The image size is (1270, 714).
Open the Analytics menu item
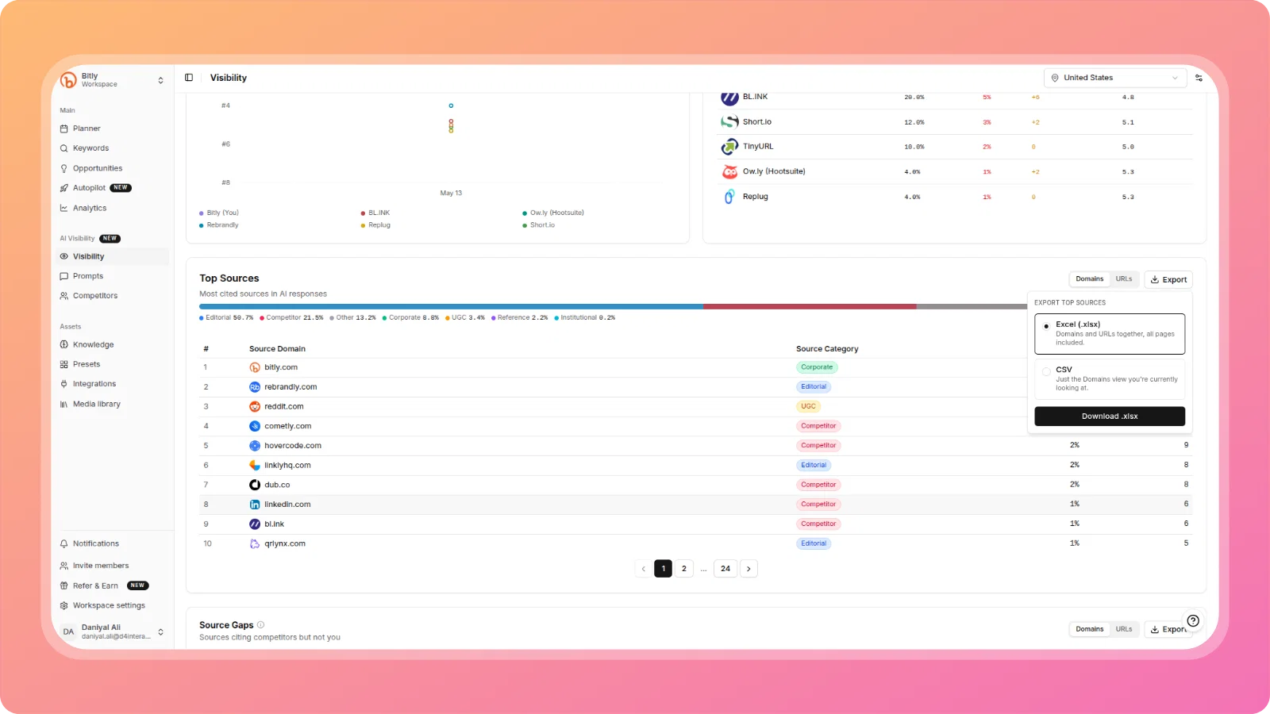pyautogui.click(x=113, y=208)
